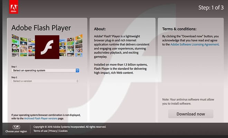Open the Adobe Software Licensing Agreement link

(194, 44)
